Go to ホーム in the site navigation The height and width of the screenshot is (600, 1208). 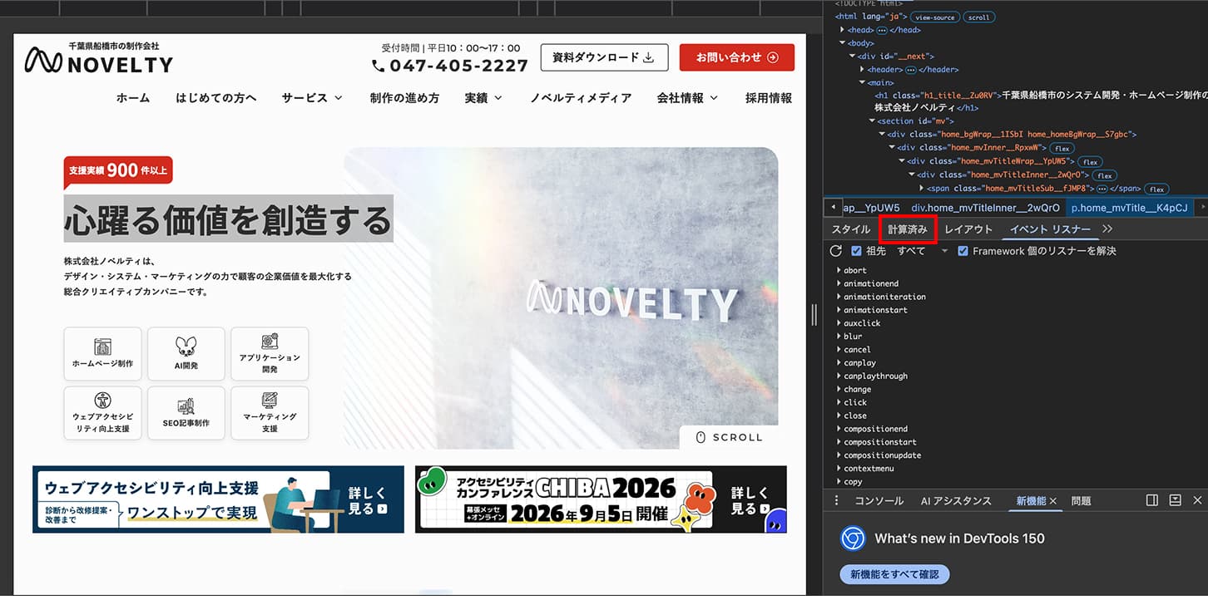(133, 98)
